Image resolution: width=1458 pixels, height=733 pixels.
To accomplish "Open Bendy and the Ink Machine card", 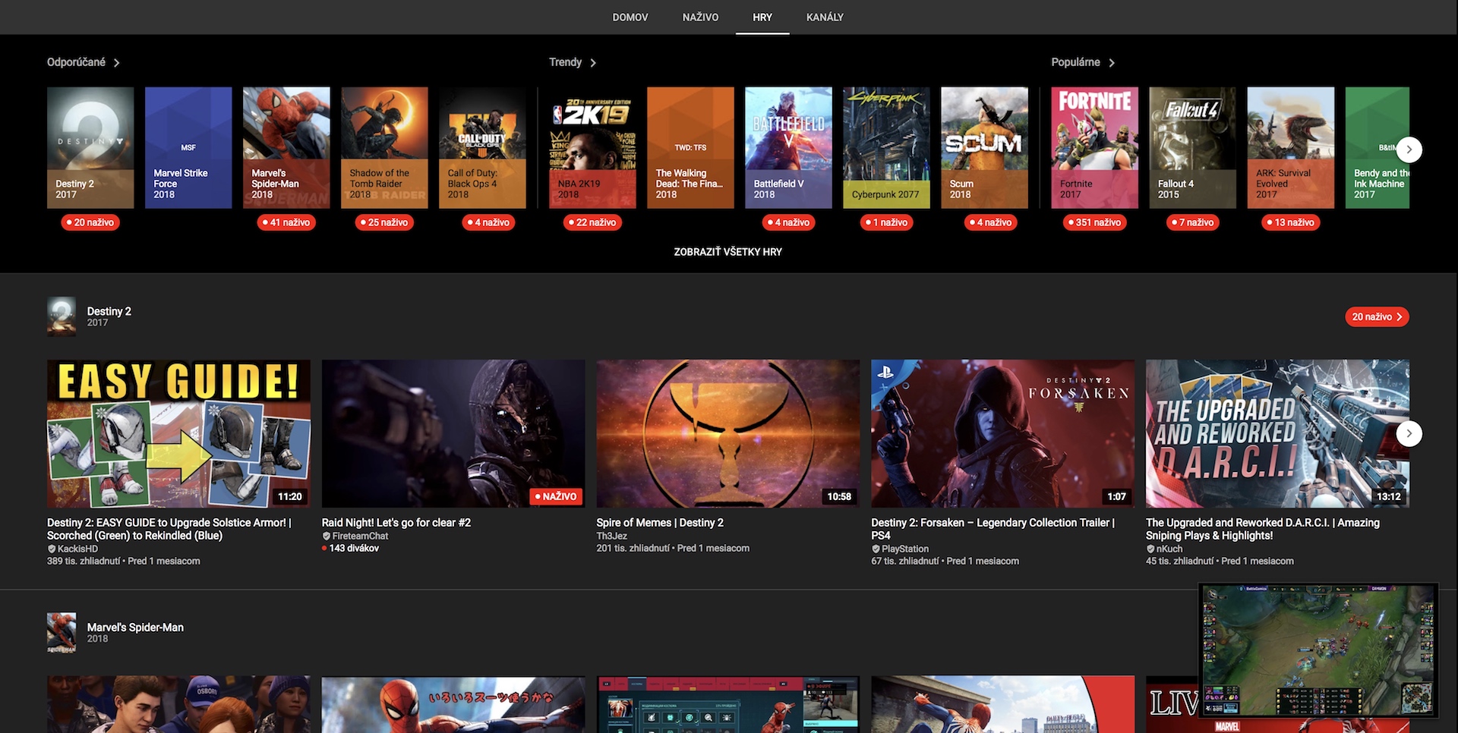I will click(1378, 147).
